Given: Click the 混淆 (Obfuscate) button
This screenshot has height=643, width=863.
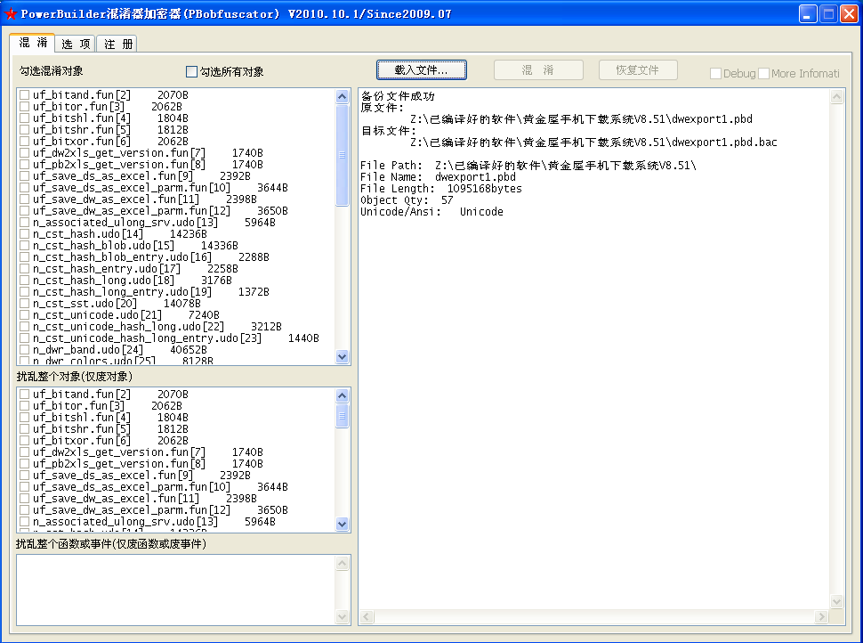Looking at the screenshot, I should coord(537,69).
